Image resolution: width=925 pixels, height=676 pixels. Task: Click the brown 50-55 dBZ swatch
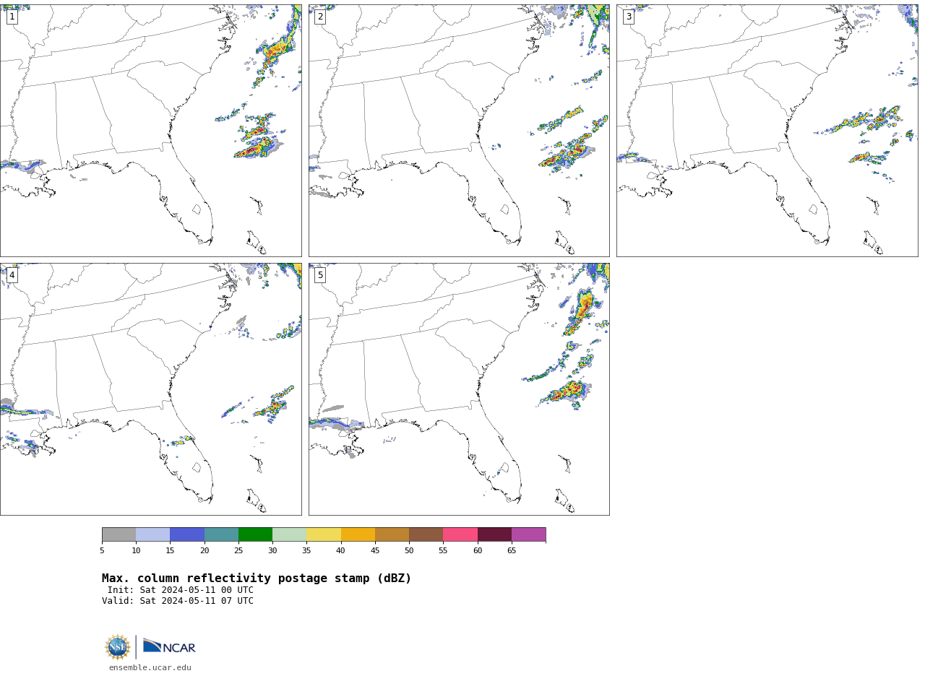coord(426,534)
